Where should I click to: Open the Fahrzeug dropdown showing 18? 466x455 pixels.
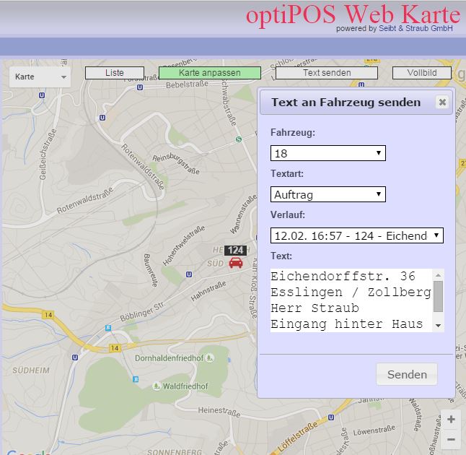328,153
